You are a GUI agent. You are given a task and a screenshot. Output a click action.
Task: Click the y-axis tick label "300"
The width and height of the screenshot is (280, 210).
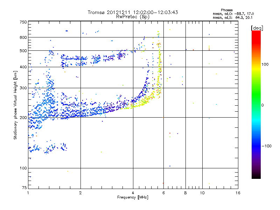[23, 88]
